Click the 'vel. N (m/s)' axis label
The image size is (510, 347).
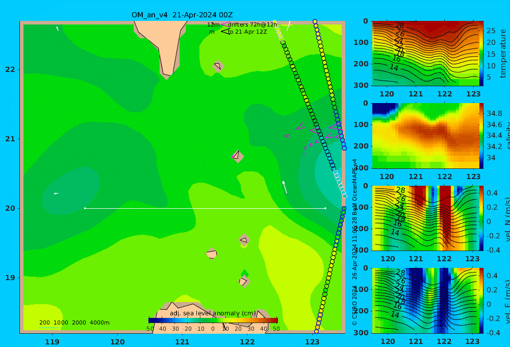click(507, 219)
